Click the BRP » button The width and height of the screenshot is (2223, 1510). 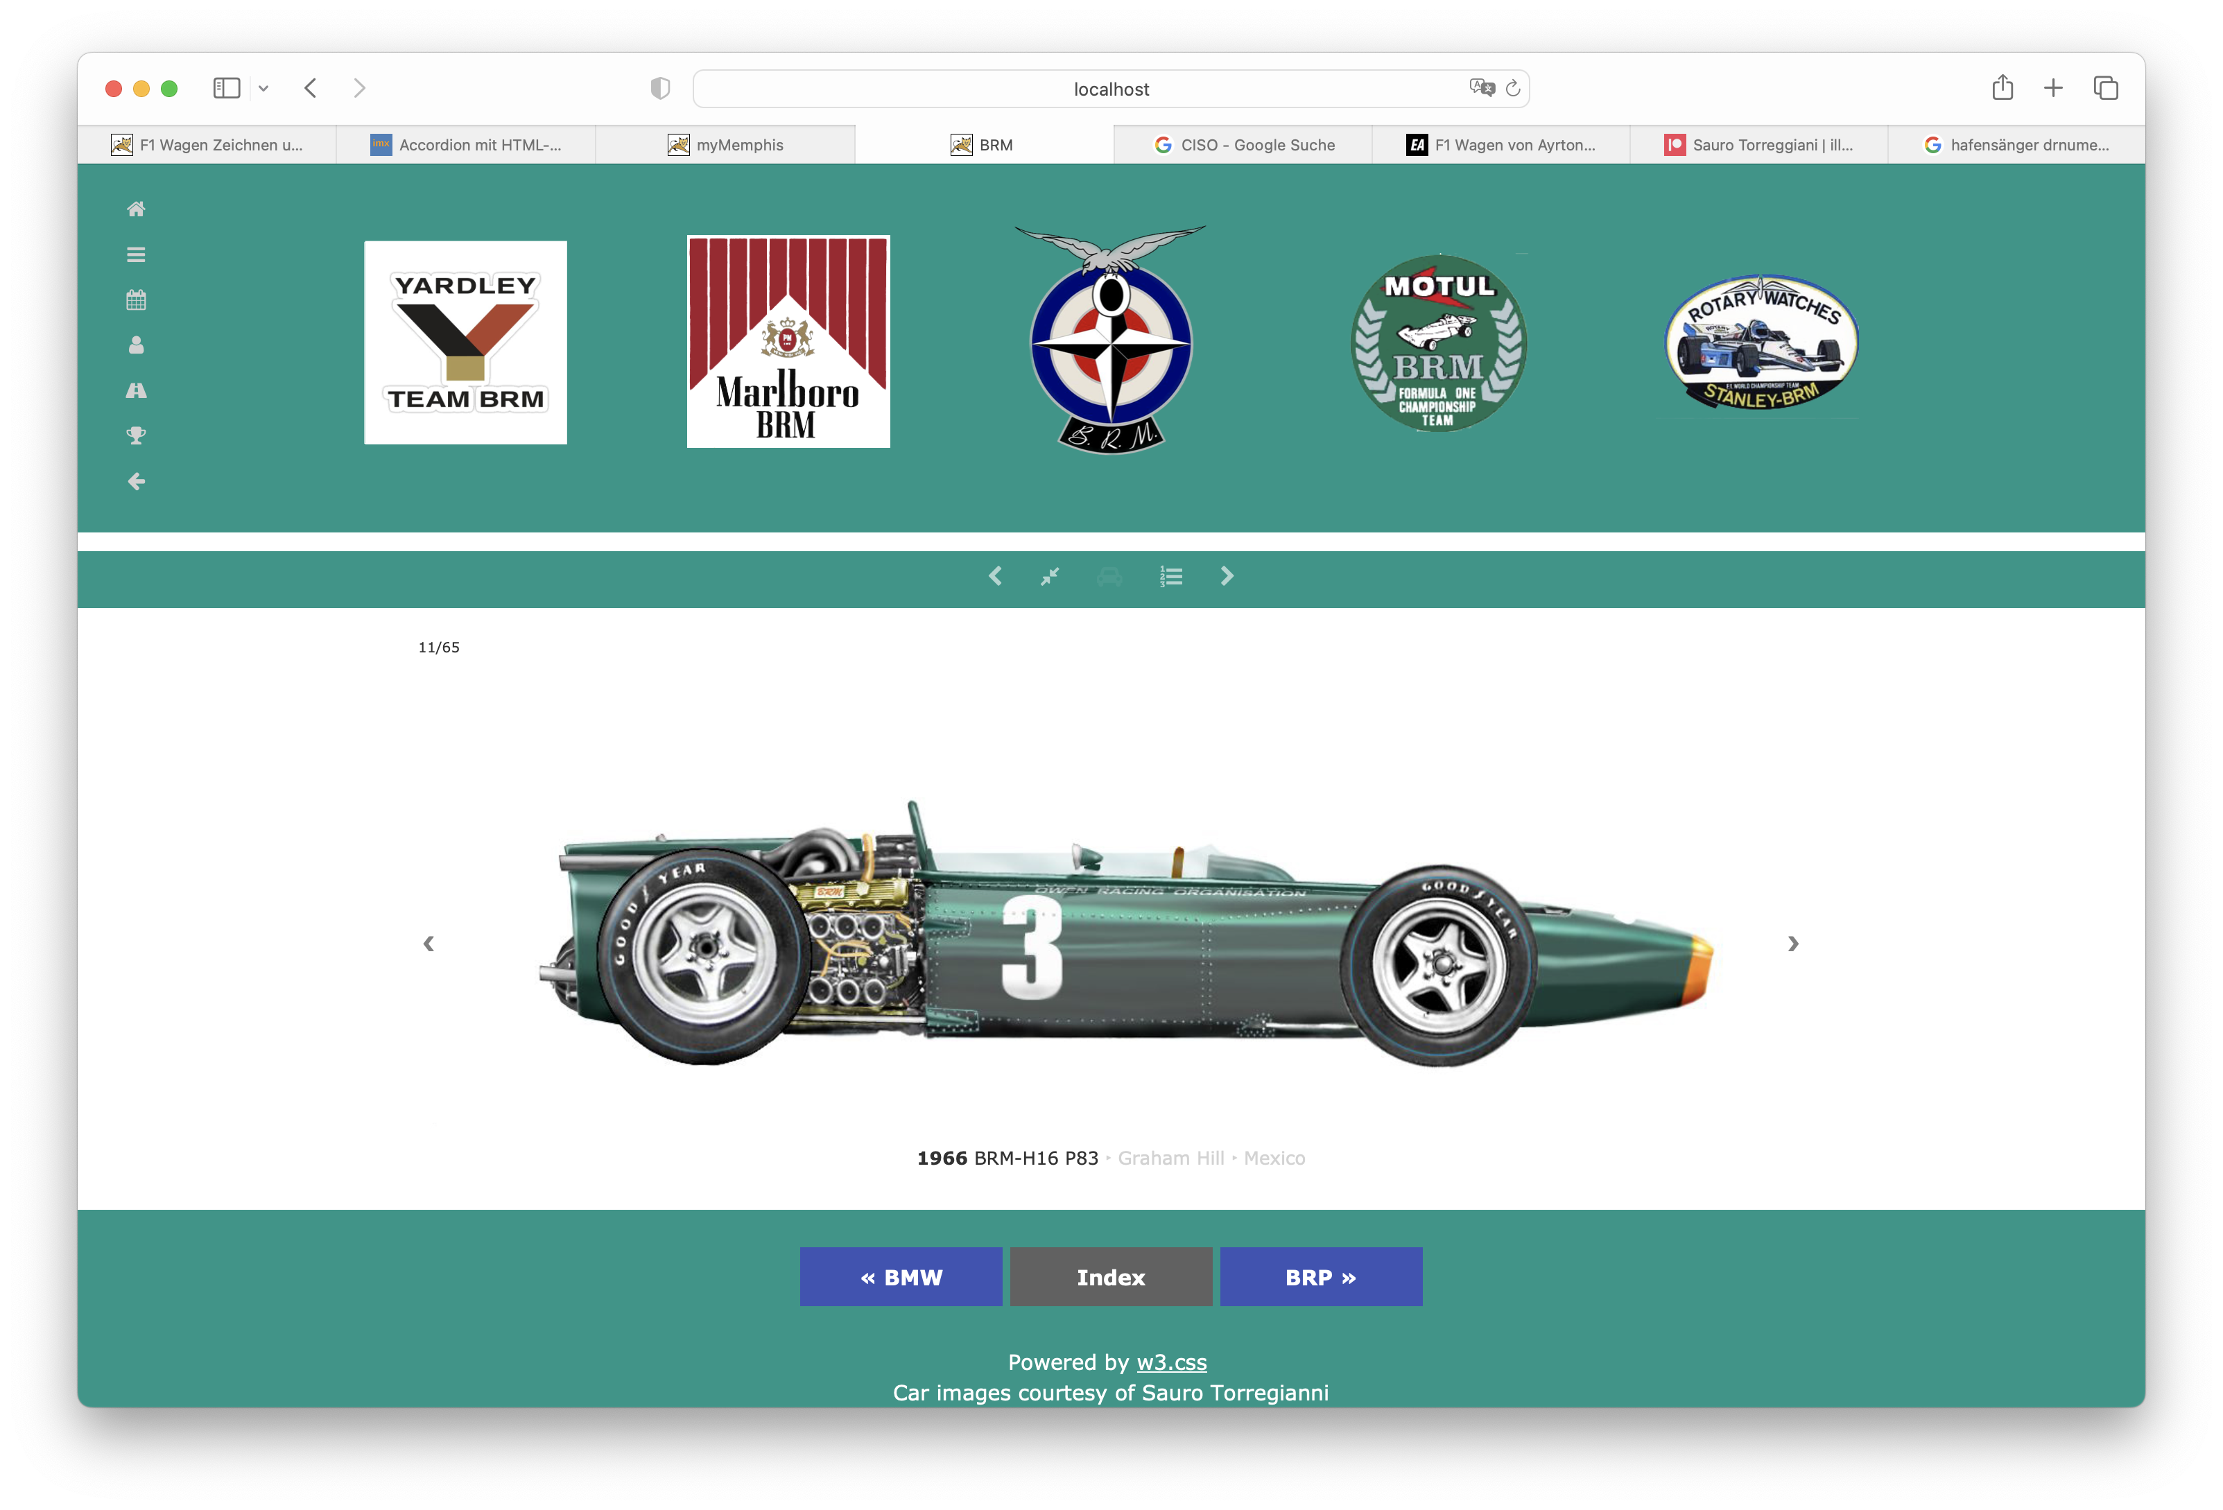1321,1276
